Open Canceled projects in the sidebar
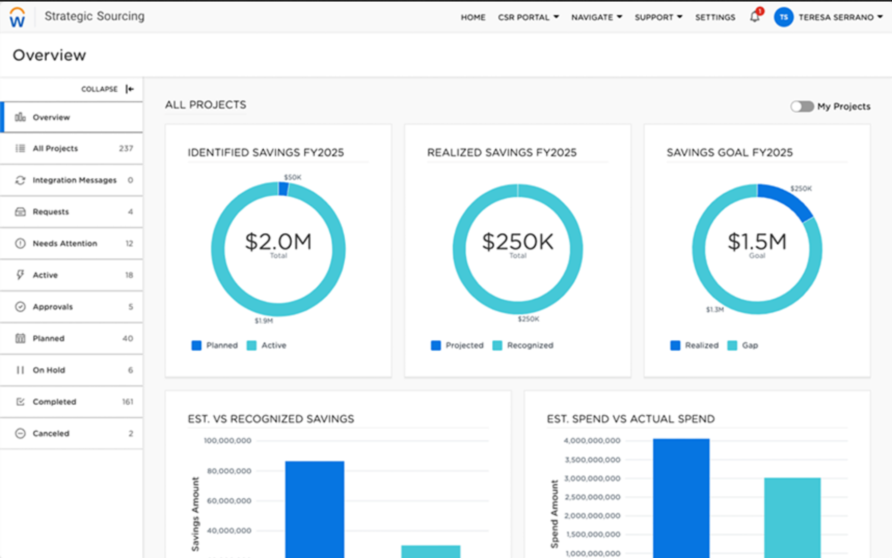Viewport: 892px width, 558px height. (72, 434)
